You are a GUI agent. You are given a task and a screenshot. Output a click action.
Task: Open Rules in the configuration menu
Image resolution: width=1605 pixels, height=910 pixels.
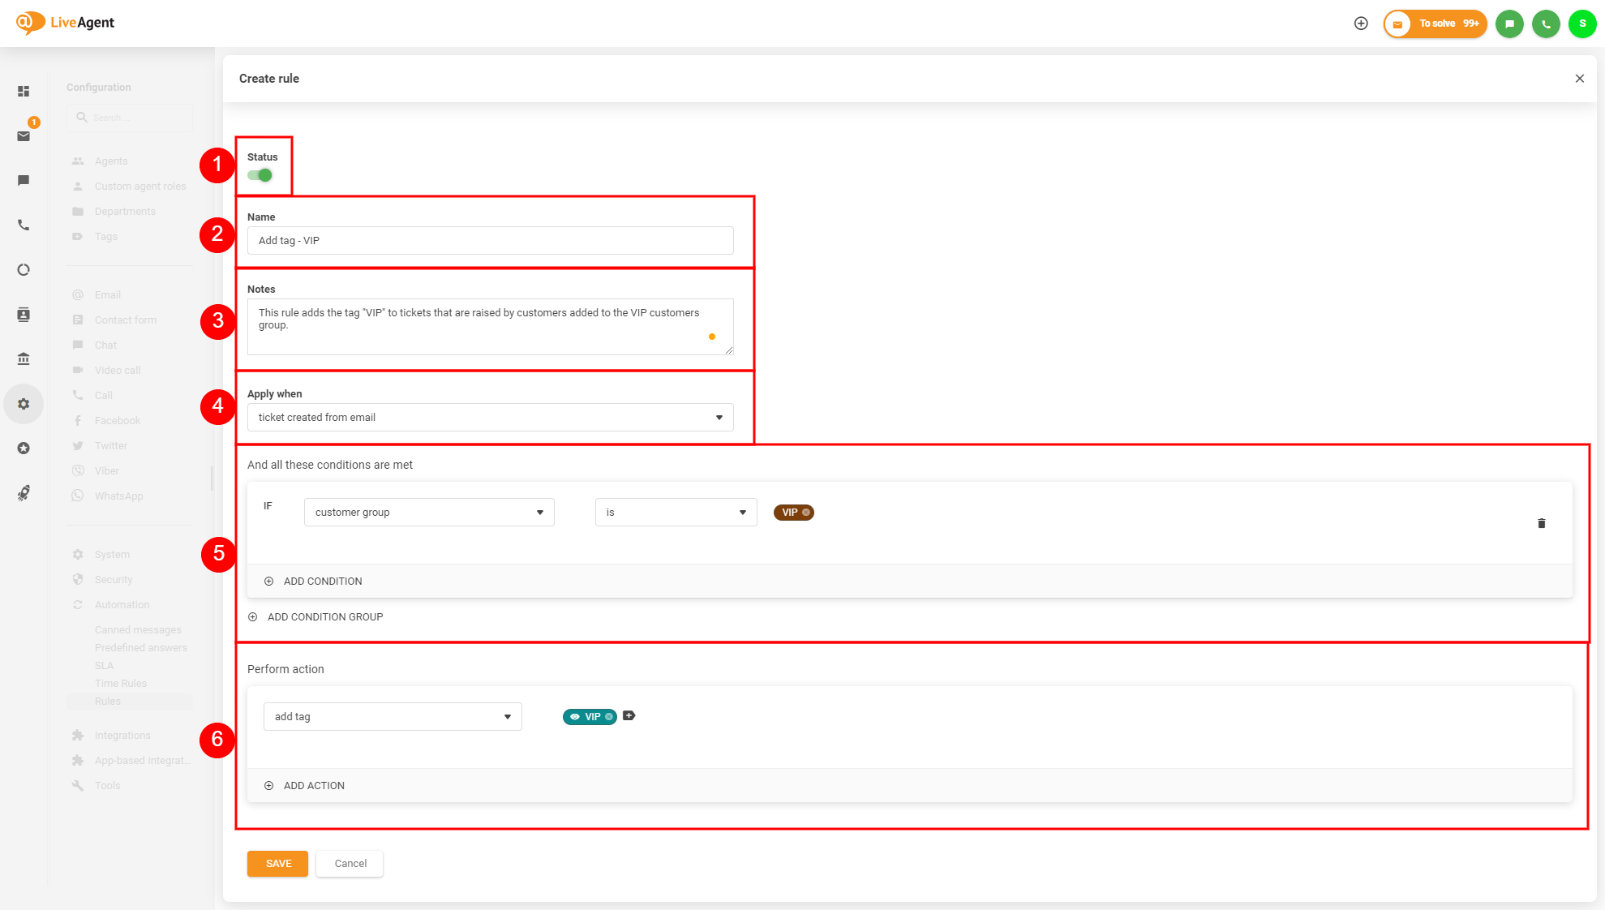coord(108,702)
